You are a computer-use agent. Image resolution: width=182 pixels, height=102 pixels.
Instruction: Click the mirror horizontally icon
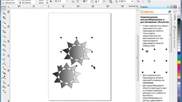click(73, 1)
